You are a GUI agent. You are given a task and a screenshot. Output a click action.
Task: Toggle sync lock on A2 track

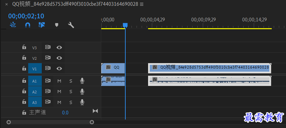(48, 92)
